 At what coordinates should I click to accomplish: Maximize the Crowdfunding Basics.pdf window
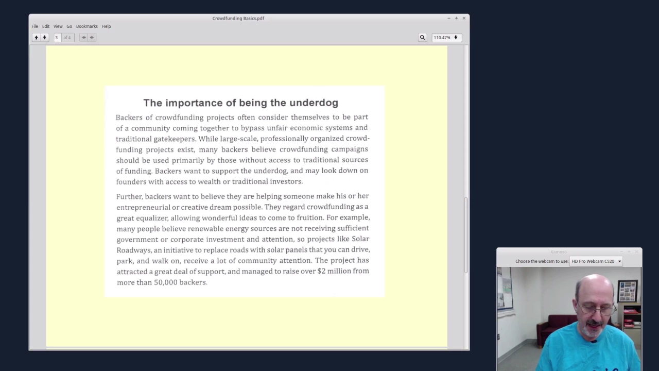point(456,18)
